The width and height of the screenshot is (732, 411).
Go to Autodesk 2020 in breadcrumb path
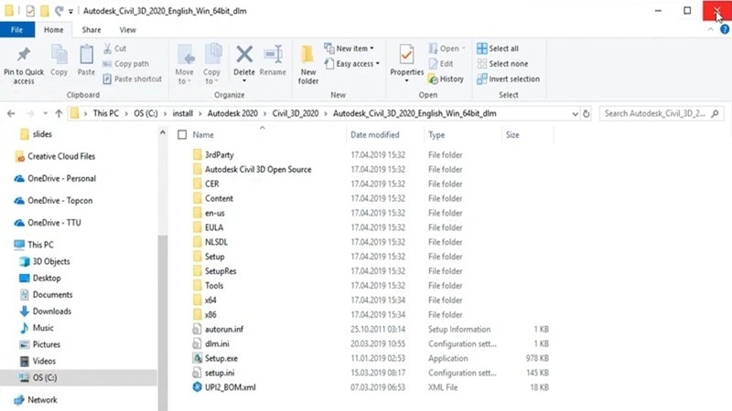(232, 113)
